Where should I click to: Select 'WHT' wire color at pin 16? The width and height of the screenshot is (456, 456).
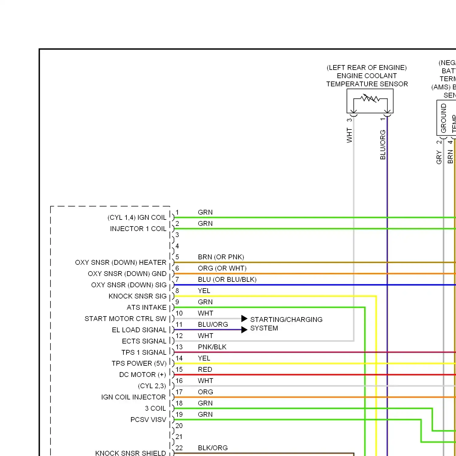coord(206,381)
